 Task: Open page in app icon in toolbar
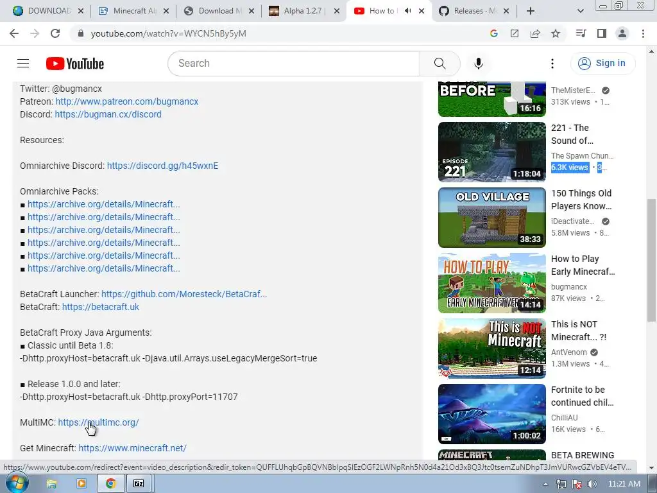point(514,33)
